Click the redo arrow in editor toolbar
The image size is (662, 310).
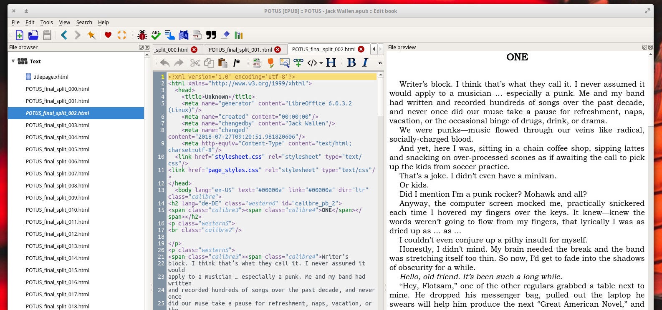click(x=179, y=62)
